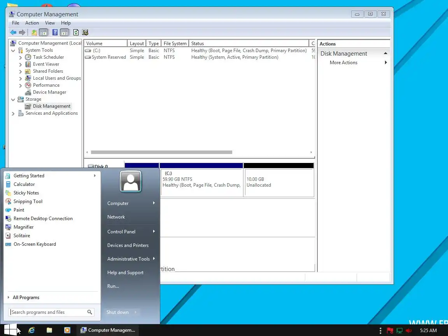
Task: Select Disk Management under Storage
Action: 51,106
